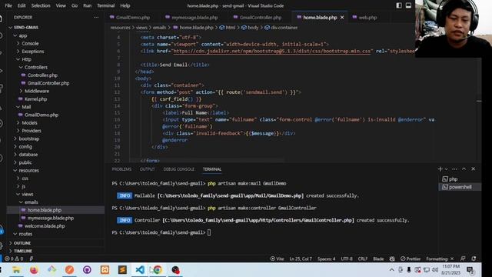The image size is (492, 277).
Task: Open the File menu
Action: coord(8,5)
